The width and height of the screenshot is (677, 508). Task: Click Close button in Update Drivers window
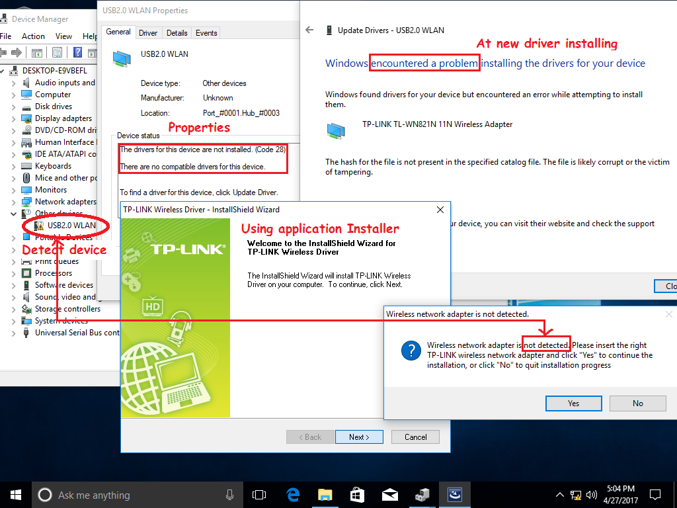[666, 286]
